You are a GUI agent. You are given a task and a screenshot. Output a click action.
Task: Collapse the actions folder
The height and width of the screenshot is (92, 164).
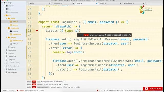pos(6,18)
